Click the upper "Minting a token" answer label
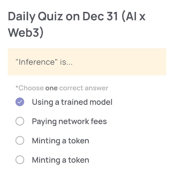This screenshot has height=176, width=174. 60,141
